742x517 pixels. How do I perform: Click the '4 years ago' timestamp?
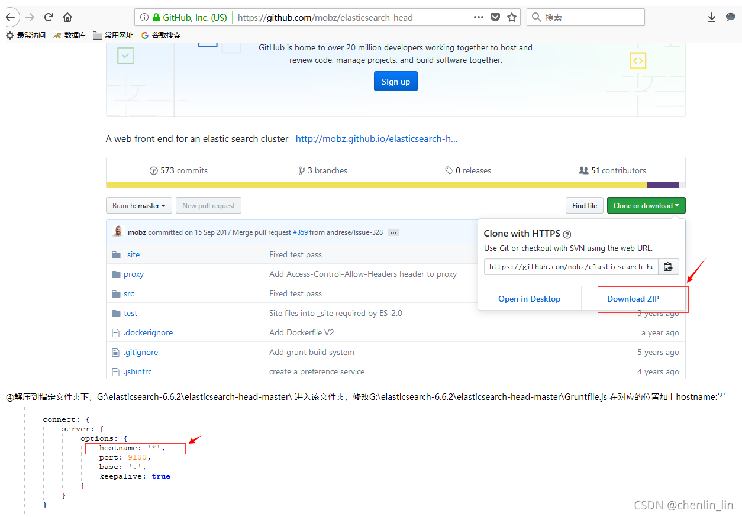point(658,372)
